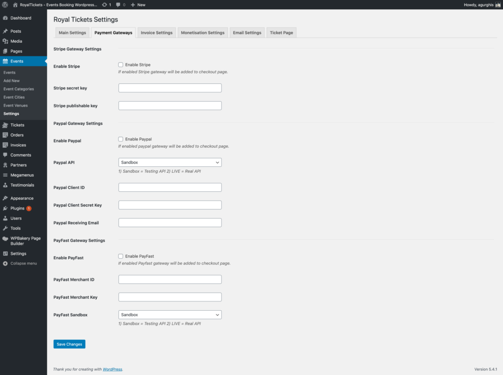The width and height of the screenshot is (503, 375).
Task: Click the Howdy, agurghis account text
Action: (478, 5)
